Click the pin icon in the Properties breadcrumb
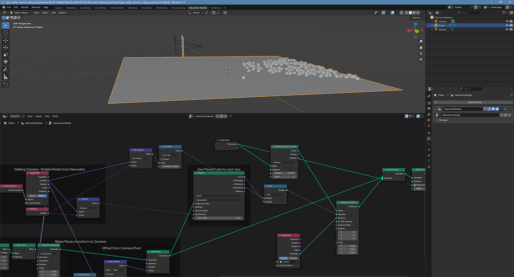Image resolution: width=514 pixels, height=277 pixels. 511,95
